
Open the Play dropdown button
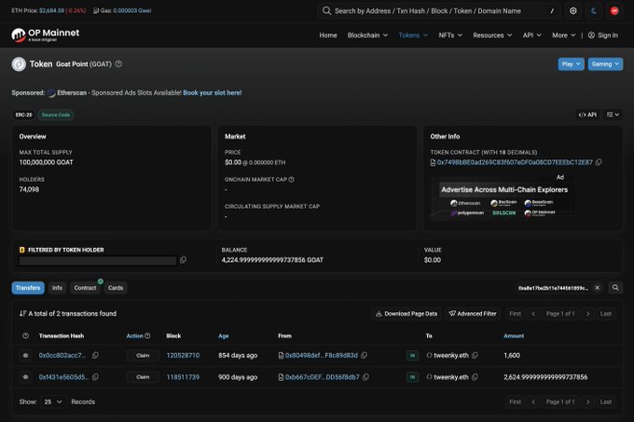point(571,63)
